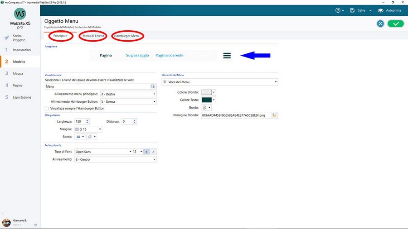Click the level picker icon in Menu field
The height and width of the screenshot is (229, 408).
pyautogui.click(x=153, y=86)
